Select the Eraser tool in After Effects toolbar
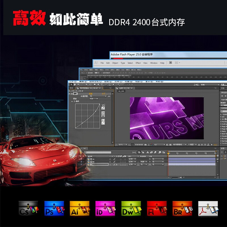227x227 pixels. pyautogui.click(x=113, y=85)
